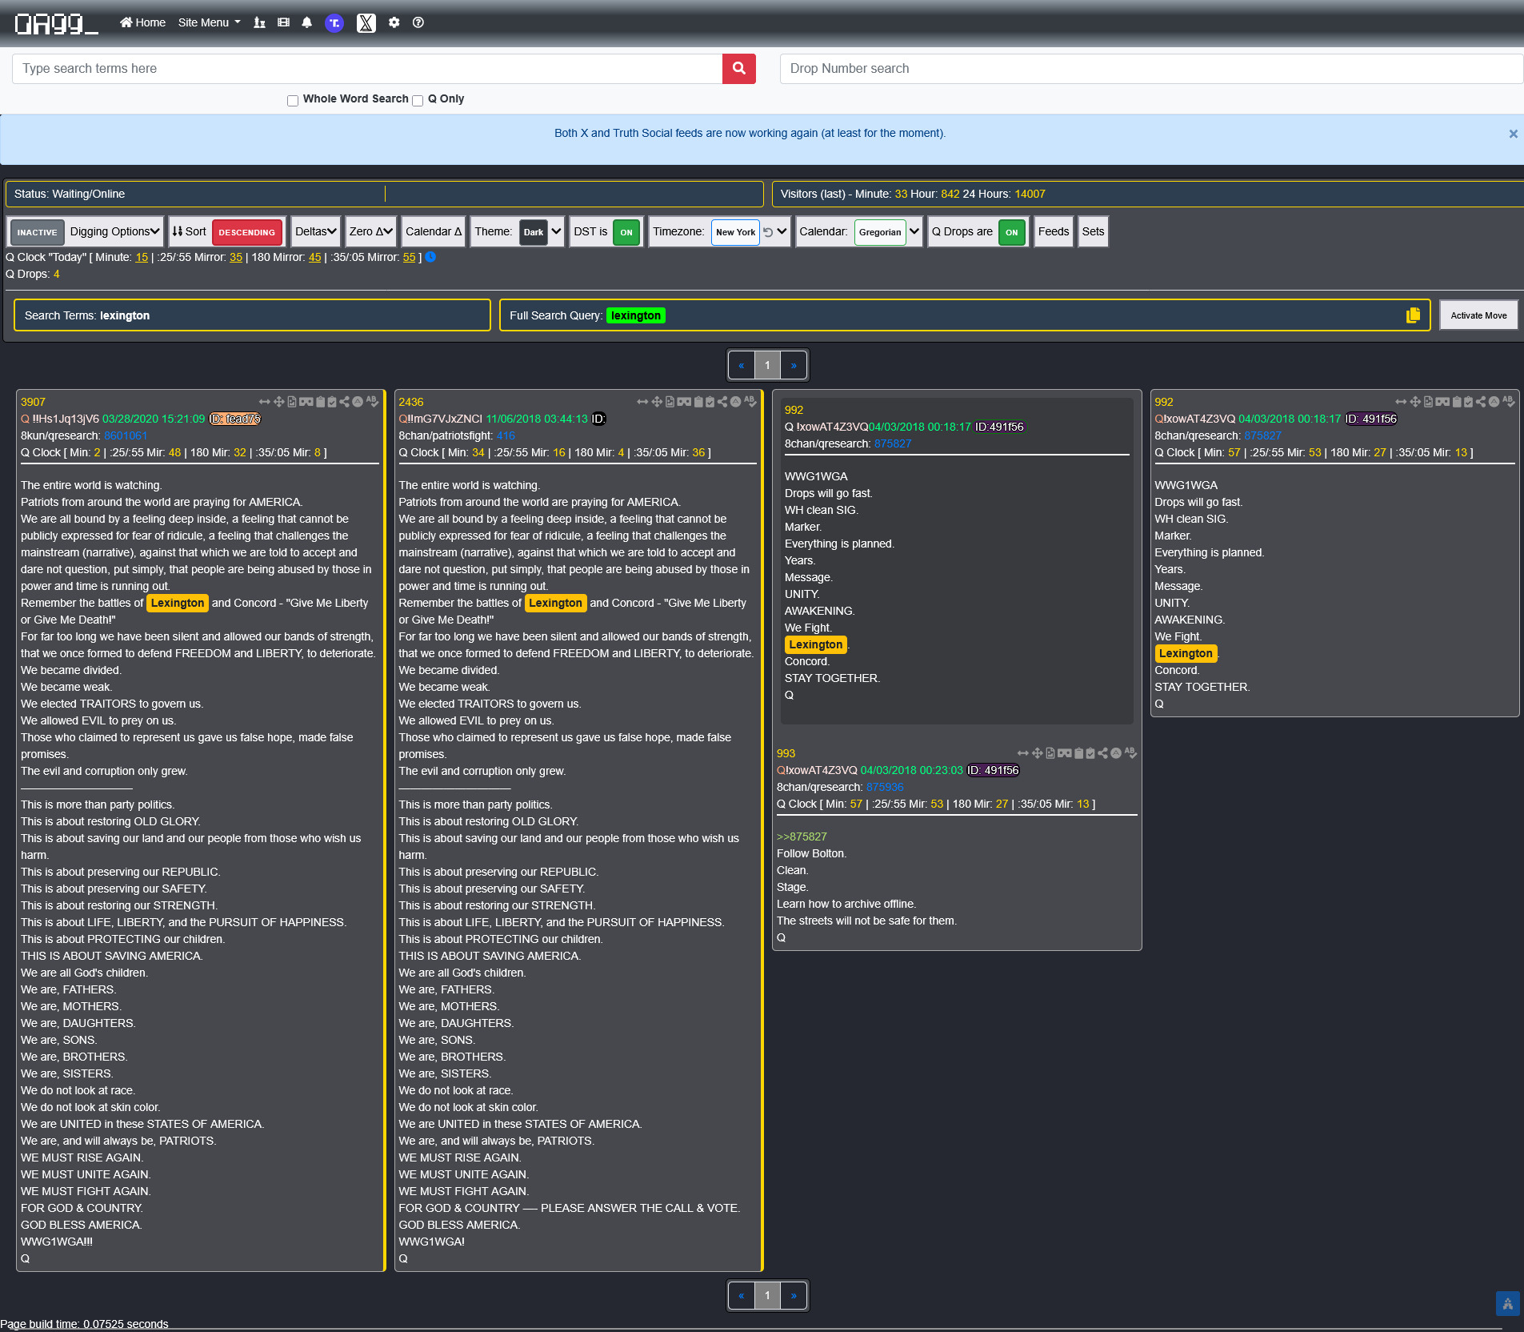Click the plain clipboard icon on drop 993
The width and height of the screenshot is (1524, 1332).
1078,753
